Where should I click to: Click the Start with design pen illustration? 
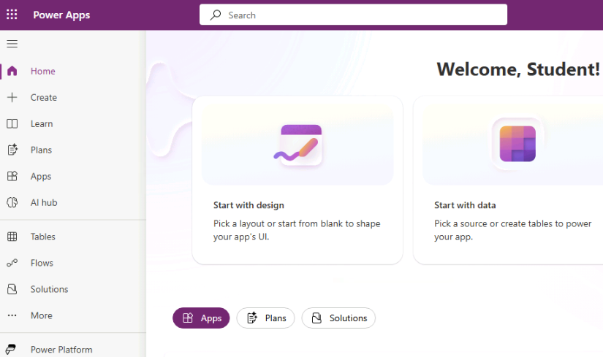pyautogui.click(x=297, y=146)
